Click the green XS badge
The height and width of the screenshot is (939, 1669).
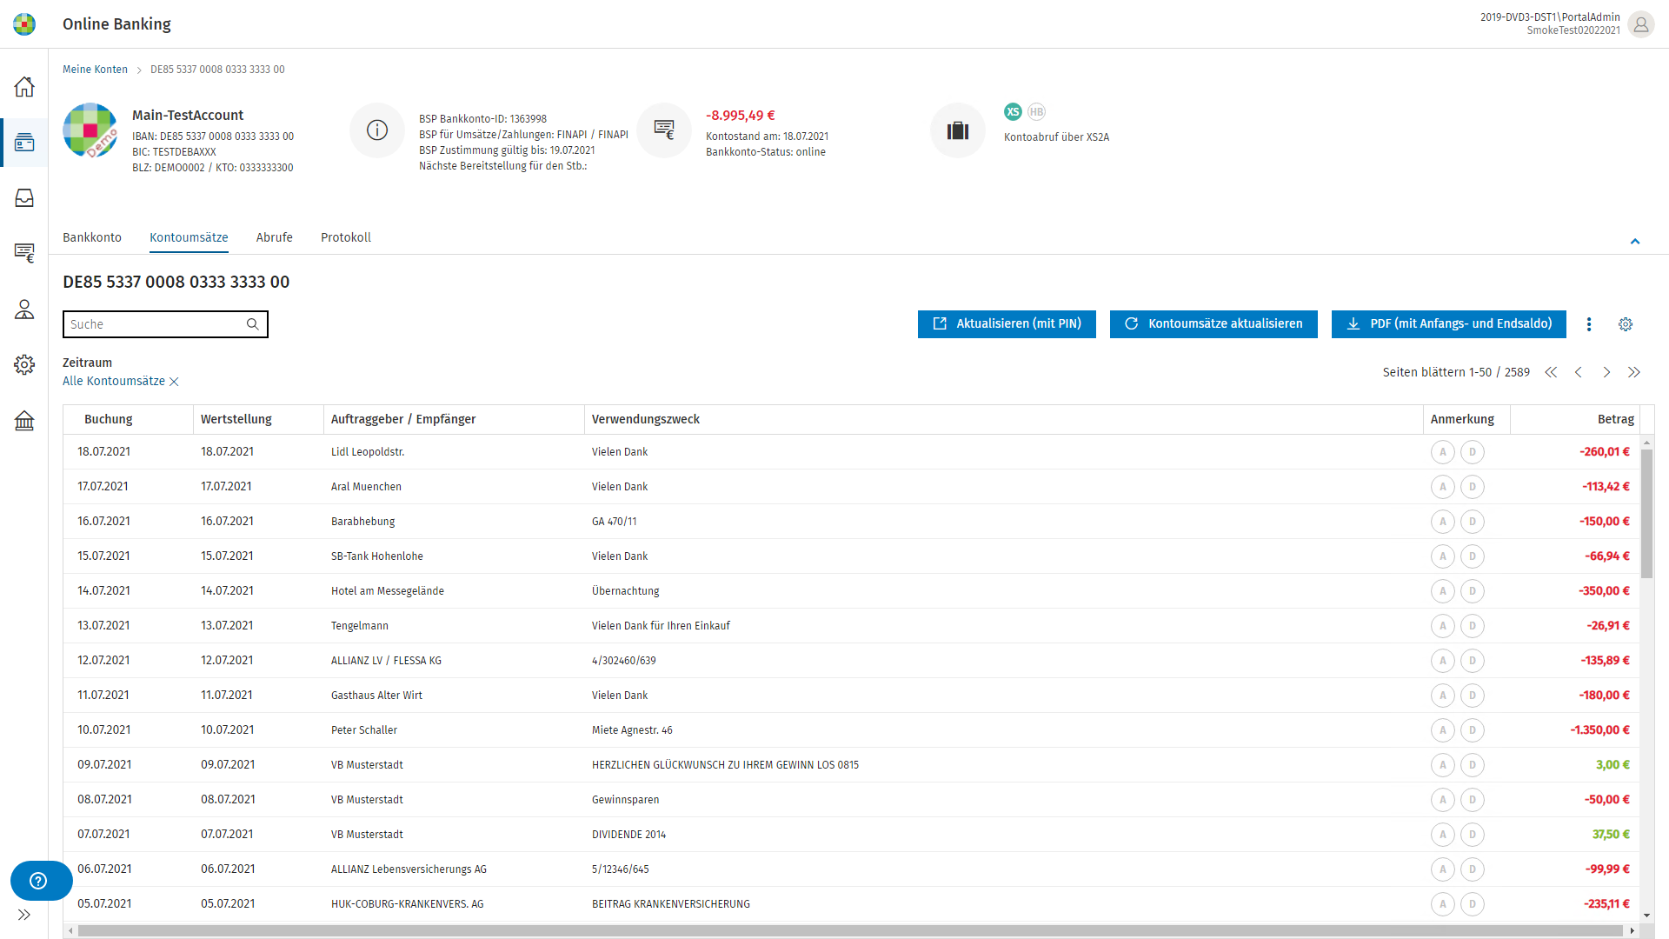point(1013,111)
